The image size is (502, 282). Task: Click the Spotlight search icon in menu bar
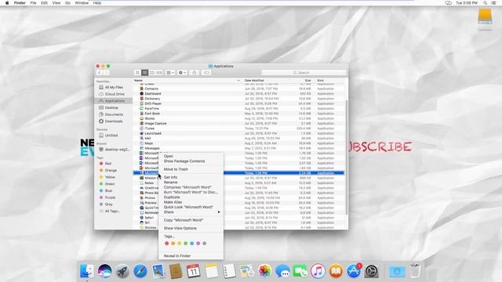[x=486, y=3]
